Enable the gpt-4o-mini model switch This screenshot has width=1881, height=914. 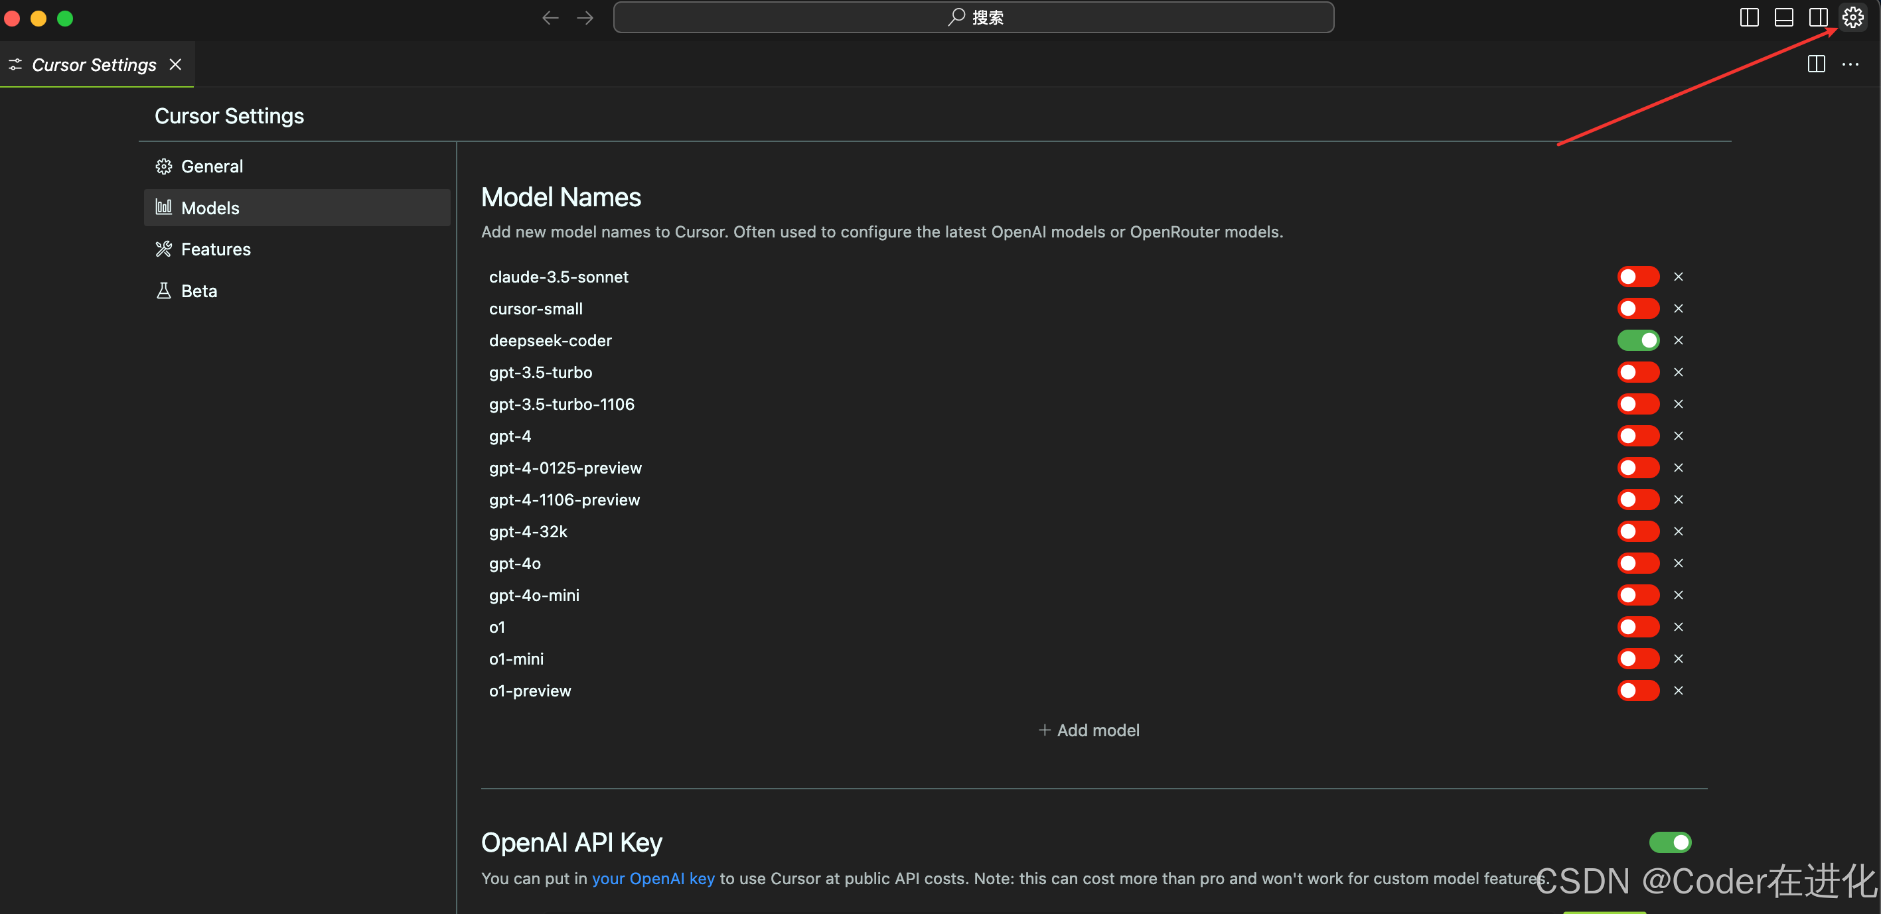[x=1638, y=595]
